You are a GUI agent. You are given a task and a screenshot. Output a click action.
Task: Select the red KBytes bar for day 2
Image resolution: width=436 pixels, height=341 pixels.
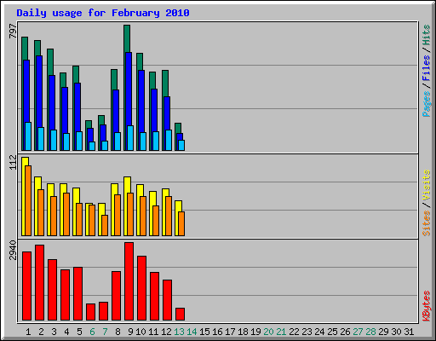coord(39,283)
